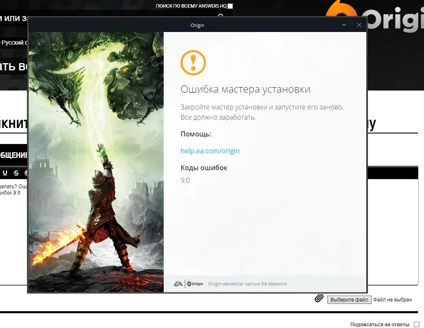The width and height of the screenshot is (424, 328).
Task: Click 'Выберите файл' button
Action: click(x=349, y=300)
